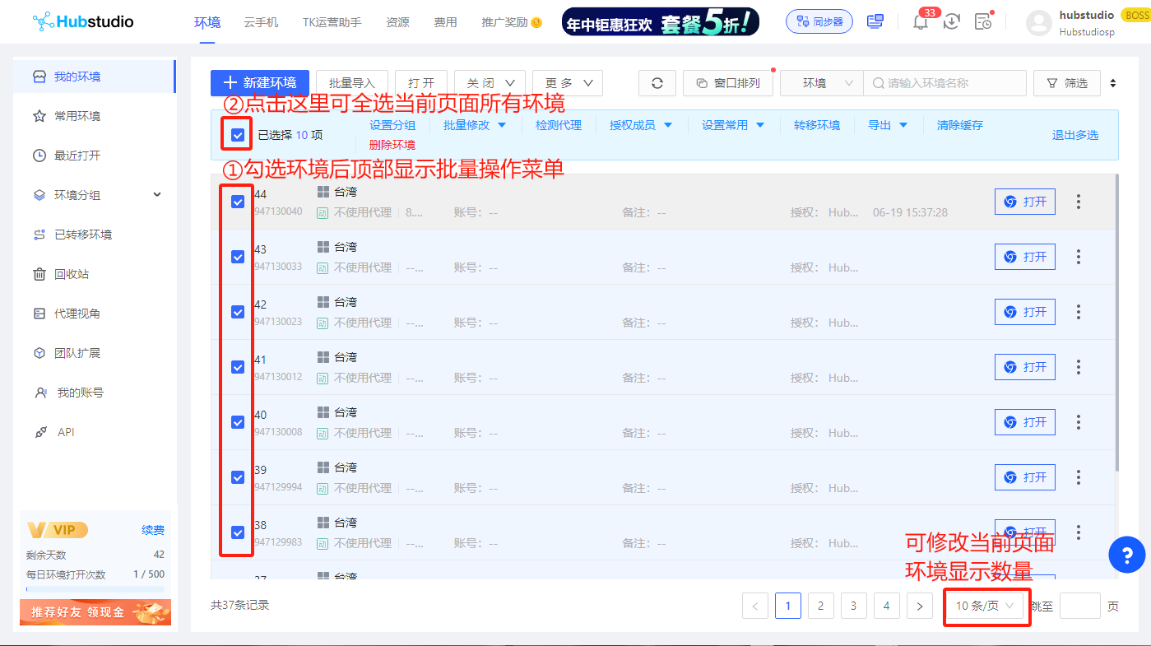Uncheck the checkbox for environment 43
Viewport: 1151px width, 646px height.
238,257
